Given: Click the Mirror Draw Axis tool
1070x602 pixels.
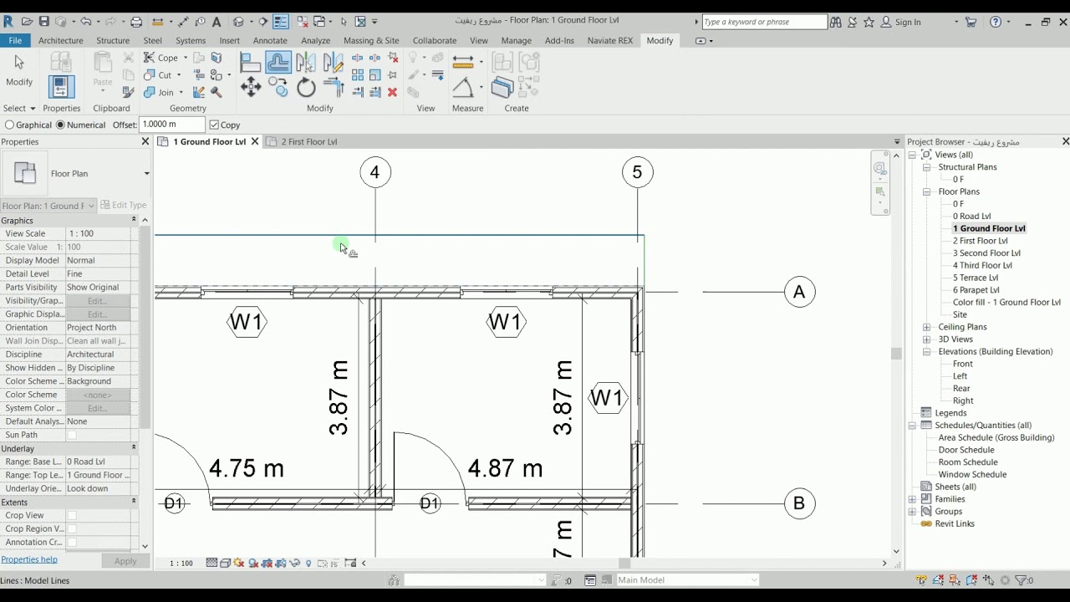Looking at the screenshot, I should (333, 63).
